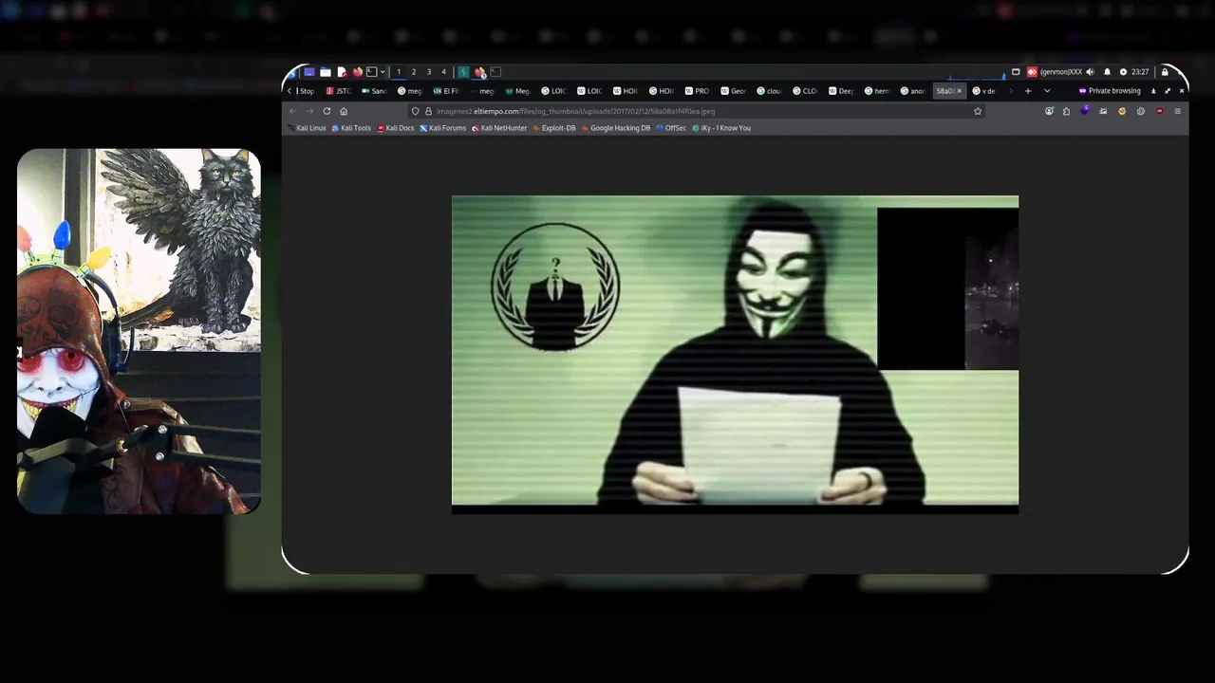This screenshot has width=1215, height=683.
Task: Open the iKy - I Know You bookmark
Action: tap(721, 128)
